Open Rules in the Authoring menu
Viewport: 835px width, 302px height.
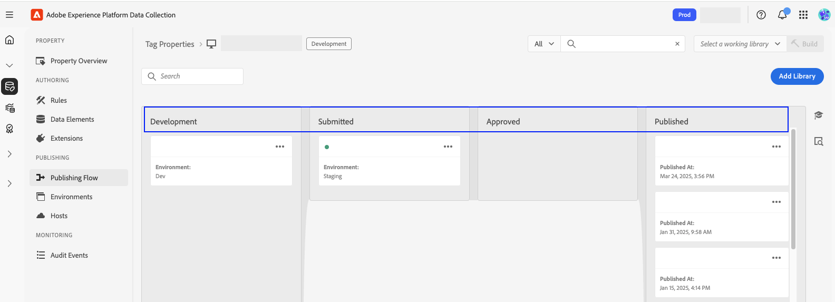pyautogui.click(x=59, y=100)
